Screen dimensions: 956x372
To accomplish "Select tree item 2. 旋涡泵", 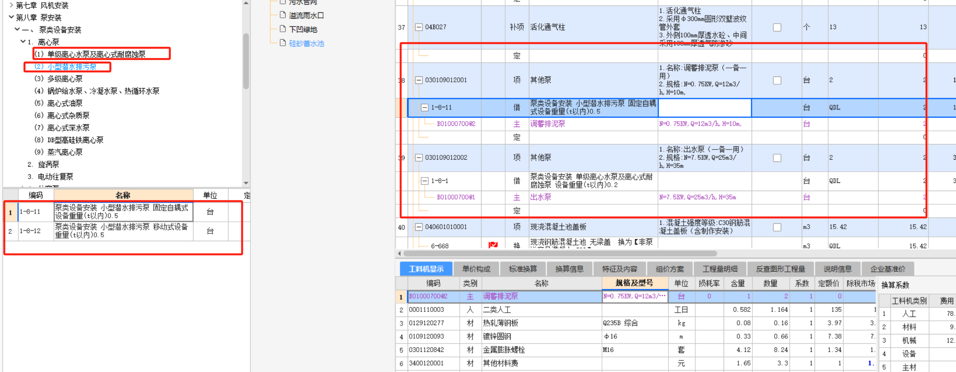I will point(43,164).
